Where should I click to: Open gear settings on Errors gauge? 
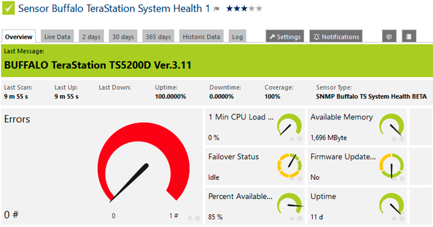coord(197,218)
